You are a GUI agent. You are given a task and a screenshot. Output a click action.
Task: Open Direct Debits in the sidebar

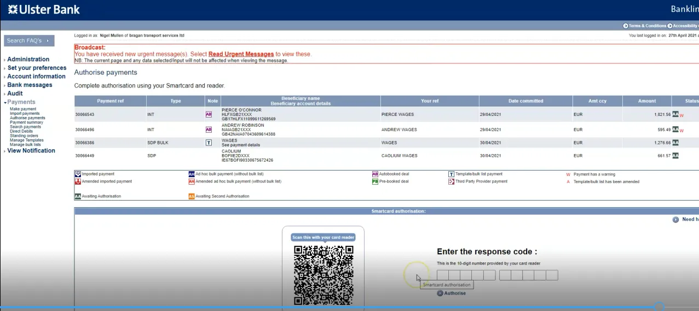tap(21, 131)
